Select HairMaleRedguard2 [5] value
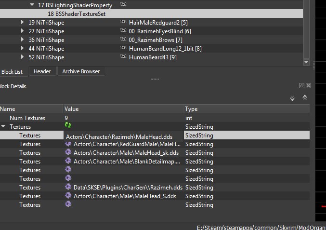 [x=158, y=23]
